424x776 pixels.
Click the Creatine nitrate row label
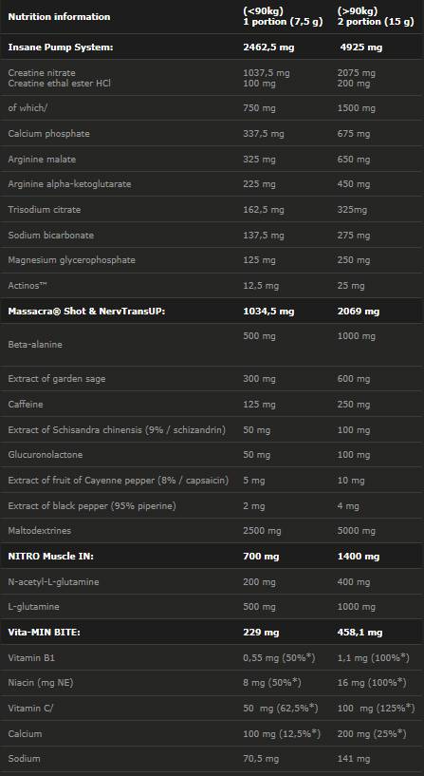coord(42,73)
